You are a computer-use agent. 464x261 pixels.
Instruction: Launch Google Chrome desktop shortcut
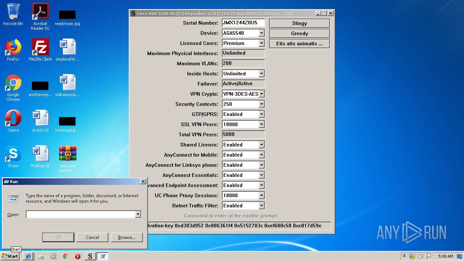(x=13, y=88)
